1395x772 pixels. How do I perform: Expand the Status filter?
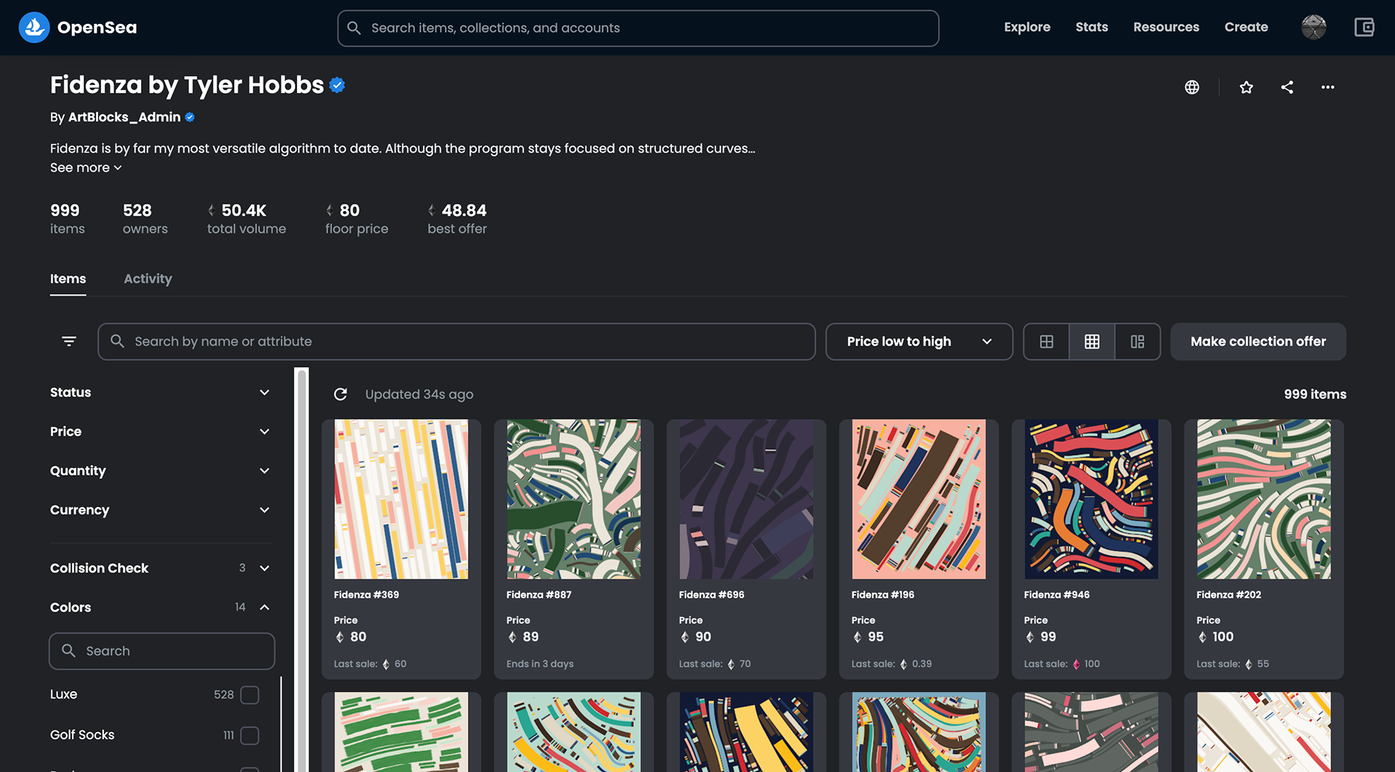[x=161, y=392]
